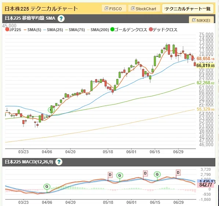
Task: Open the StockChart external link
Action: [x=144, y=8]
